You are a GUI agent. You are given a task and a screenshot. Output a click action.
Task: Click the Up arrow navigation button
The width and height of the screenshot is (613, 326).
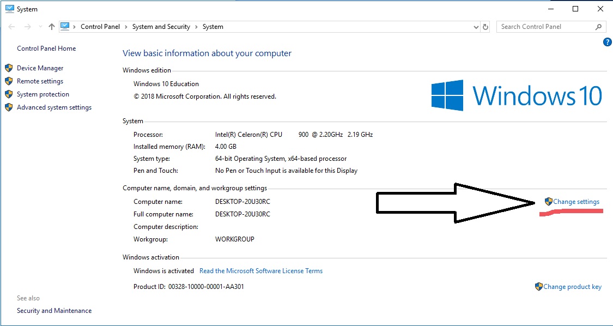pos(52,27)
